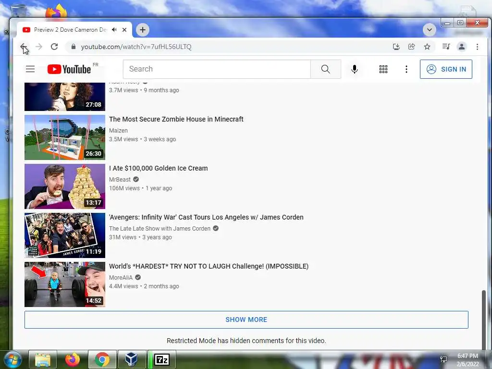Open the Chrome three-dot menu
The width and height of the screenshot is (492, 369).
tap(477, 47)
